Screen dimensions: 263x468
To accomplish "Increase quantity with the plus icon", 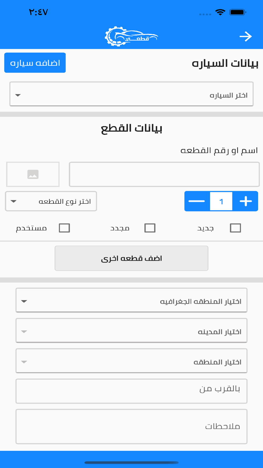I will [x=246, y=201].
